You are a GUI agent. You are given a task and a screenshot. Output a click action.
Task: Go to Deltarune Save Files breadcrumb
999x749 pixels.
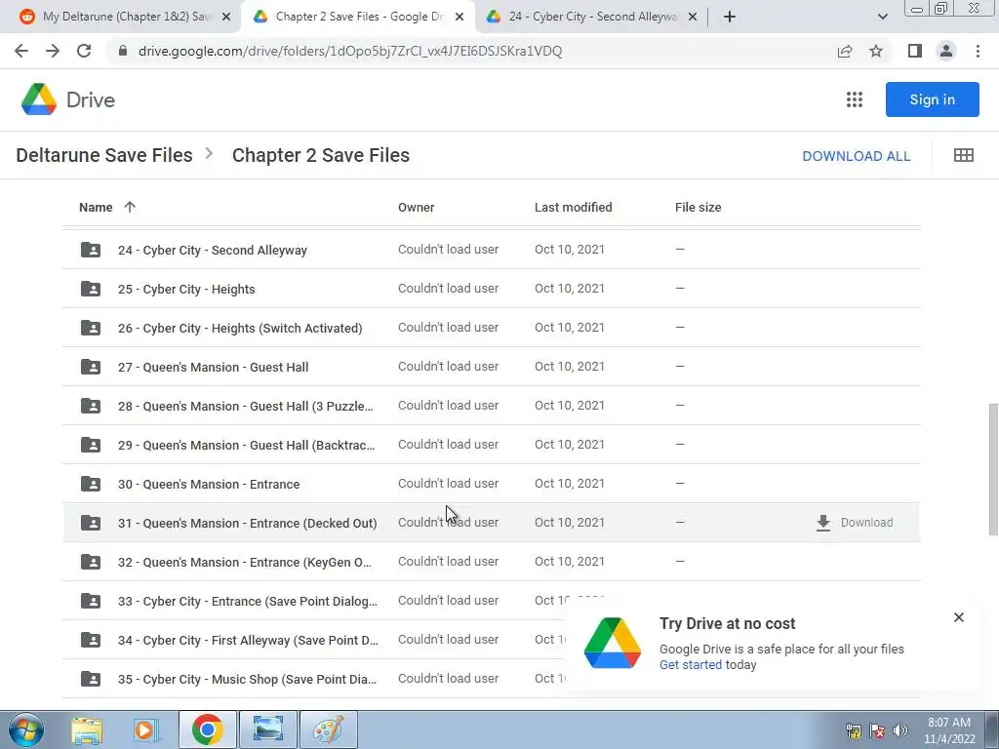point(103,155)
